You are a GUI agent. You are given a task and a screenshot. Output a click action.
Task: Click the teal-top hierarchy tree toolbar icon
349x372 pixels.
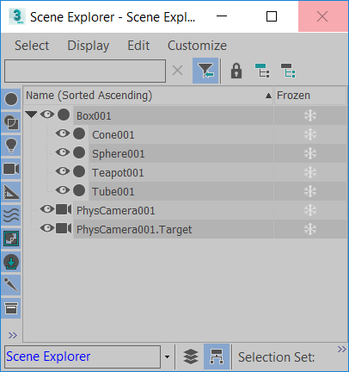click(x=262, y=71)
